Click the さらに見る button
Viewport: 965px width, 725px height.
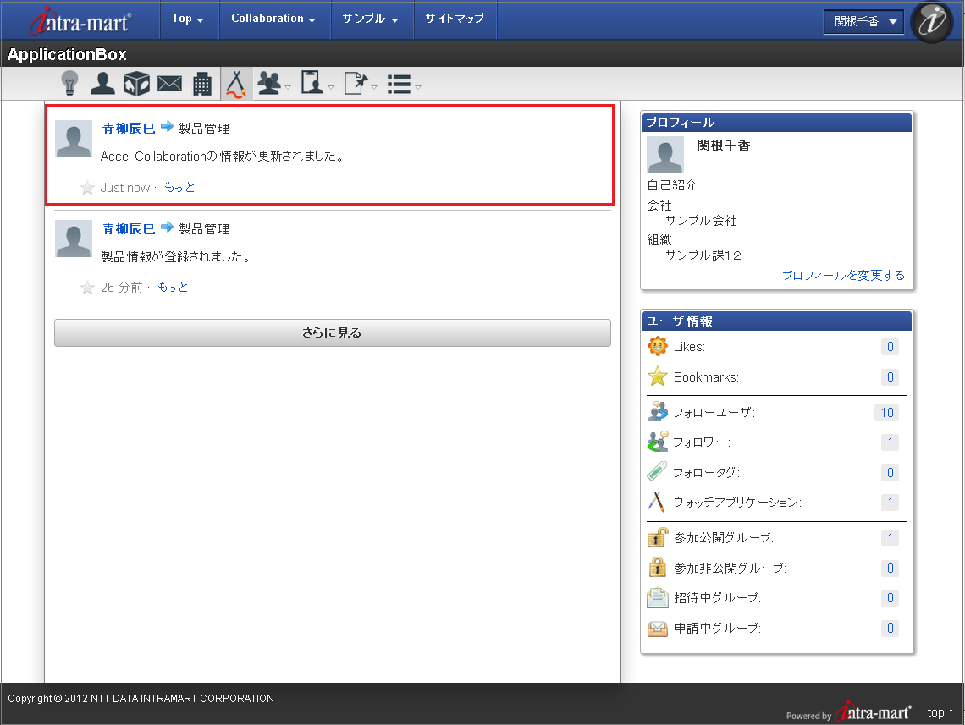click(333, 332)
